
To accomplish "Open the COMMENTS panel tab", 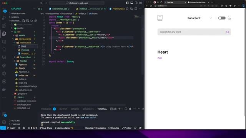I will coord(88,109).
